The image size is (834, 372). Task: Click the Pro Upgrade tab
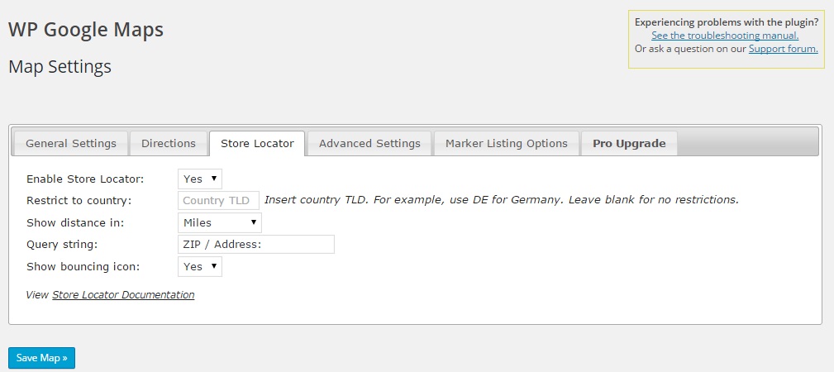coord(629,143)
